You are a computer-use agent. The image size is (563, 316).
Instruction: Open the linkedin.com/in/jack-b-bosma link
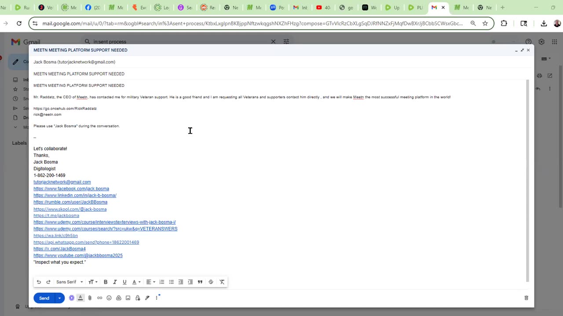coord(75,195)
